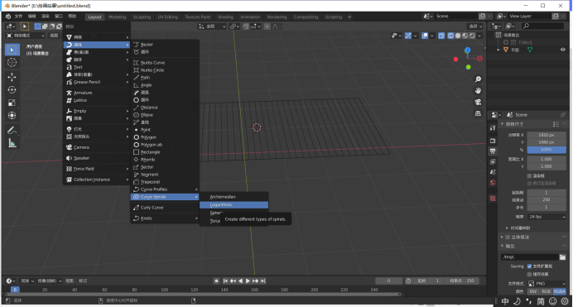573x307 pixels.
Task: Select the Move tool
Action: [12, 77]
